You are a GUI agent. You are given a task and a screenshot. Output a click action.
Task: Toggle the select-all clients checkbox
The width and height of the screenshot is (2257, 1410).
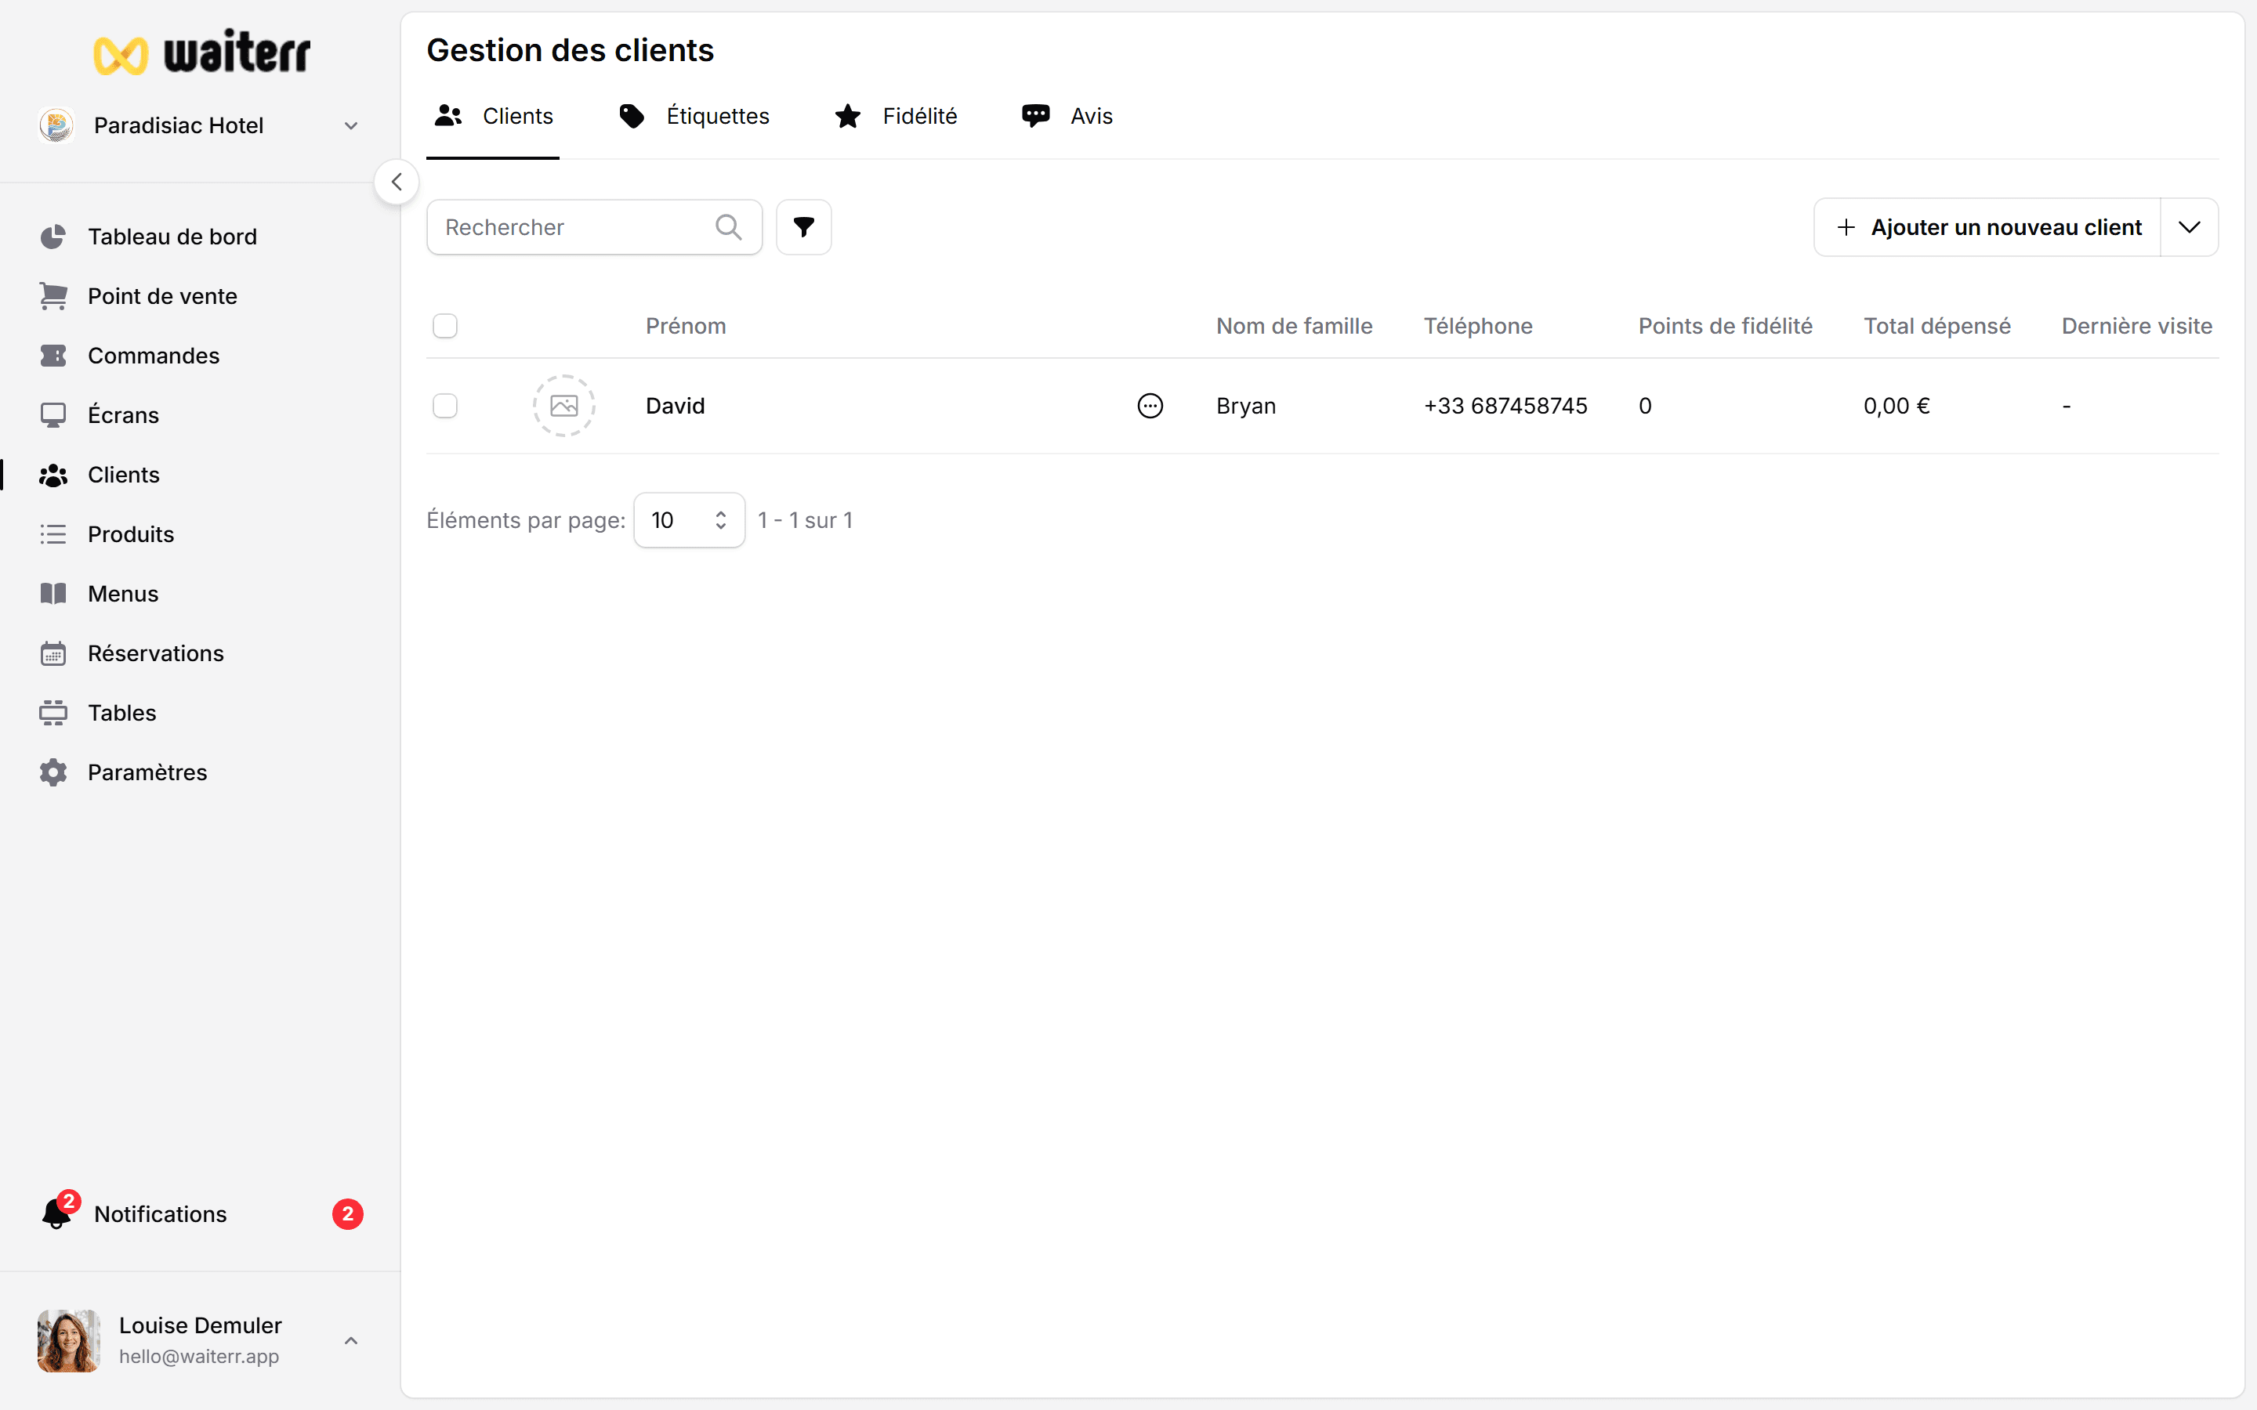[445, 327]
